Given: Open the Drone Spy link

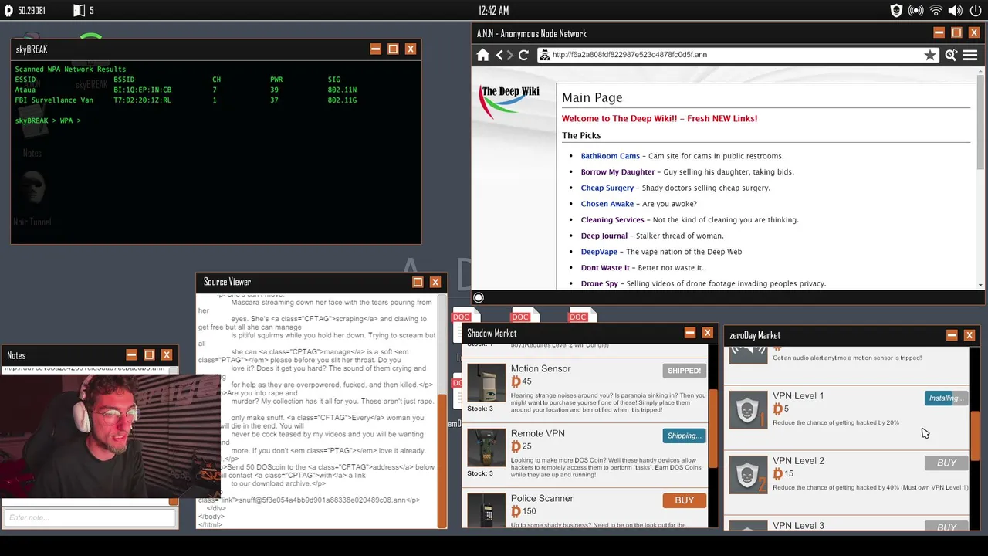Looking at the screenshot, I should [x=599, y=283].
